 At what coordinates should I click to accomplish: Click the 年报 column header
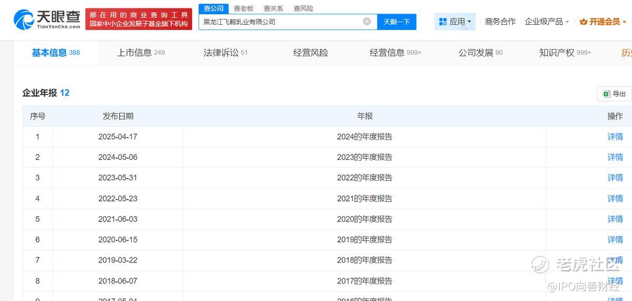(x=365, y=116)
